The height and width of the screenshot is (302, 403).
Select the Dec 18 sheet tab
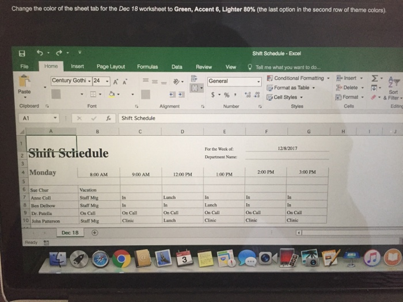70,232
